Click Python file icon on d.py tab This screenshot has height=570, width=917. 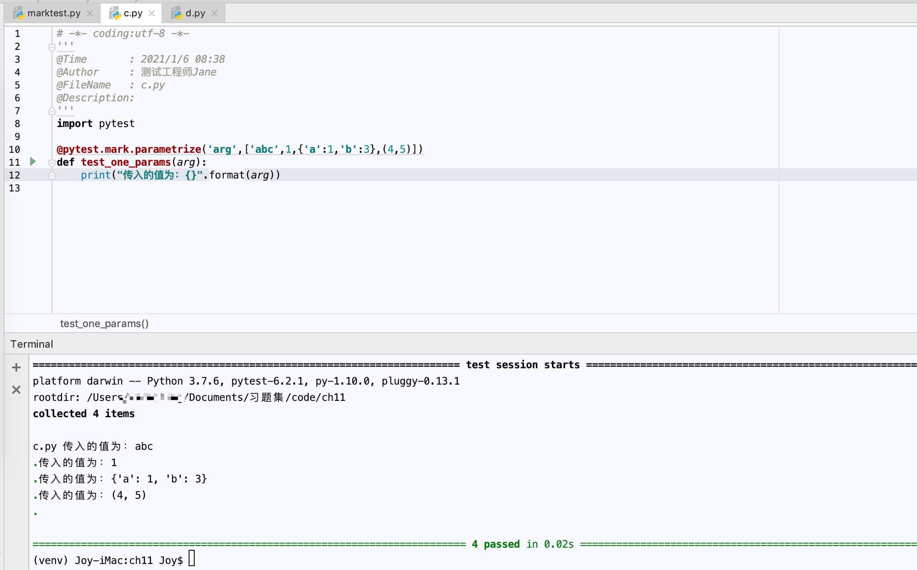pos(177,13)
